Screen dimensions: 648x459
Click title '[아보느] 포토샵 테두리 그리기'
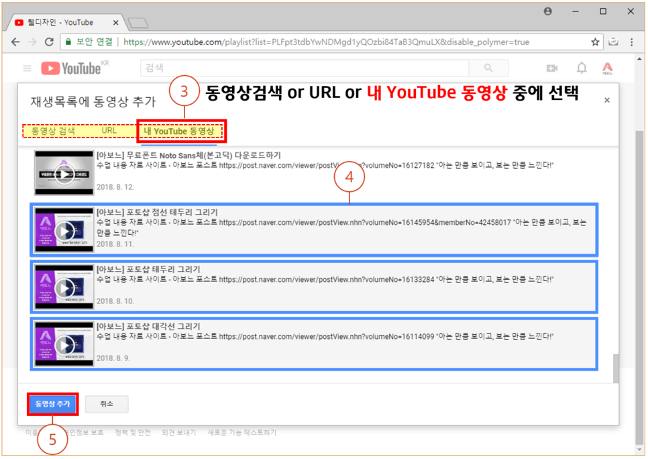[x=148, y=270]
